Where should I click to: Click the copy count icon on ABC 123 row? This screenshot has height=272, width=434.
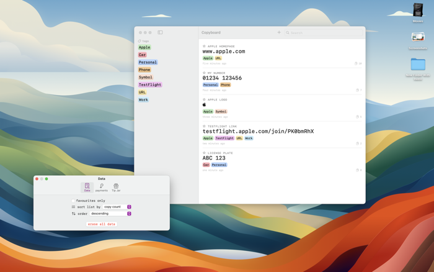coord(357,170)
